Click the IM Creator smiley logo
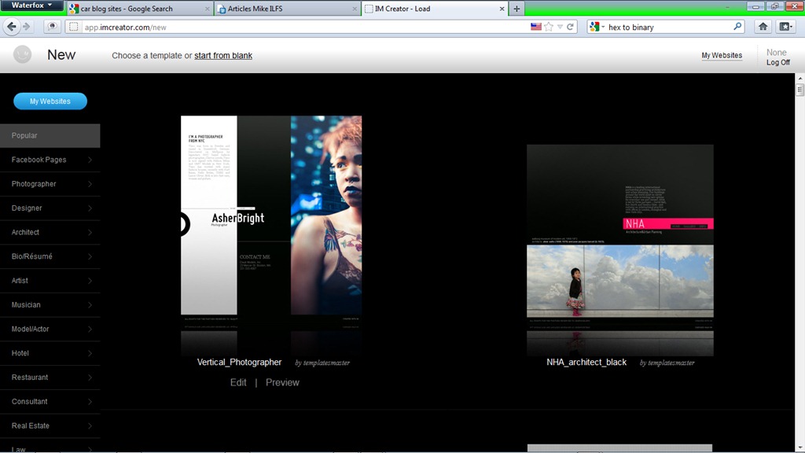This screenshot has height=453, width=805. coord(22,54)
